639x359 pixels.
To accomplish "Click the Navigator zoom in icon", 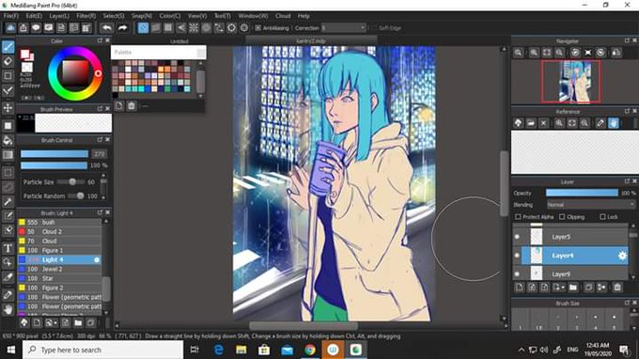I will [534, 53].
